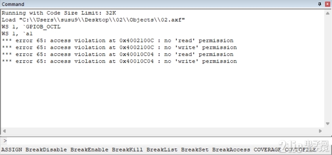
Task: Click the Load 02.axf output line
Action: [x=93, y=20]
